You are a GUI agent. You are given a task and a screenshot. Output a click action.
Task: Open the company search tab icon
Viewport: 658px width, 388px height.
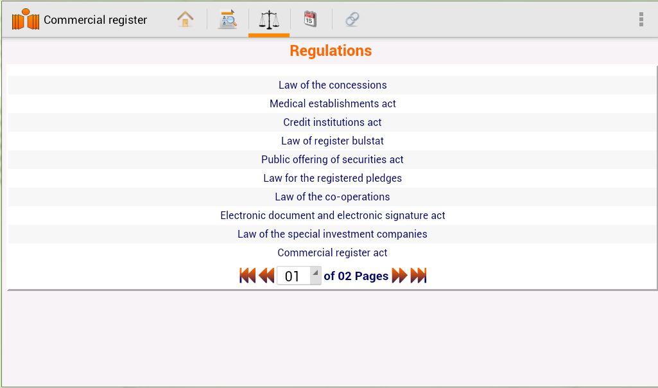(227, 19)
